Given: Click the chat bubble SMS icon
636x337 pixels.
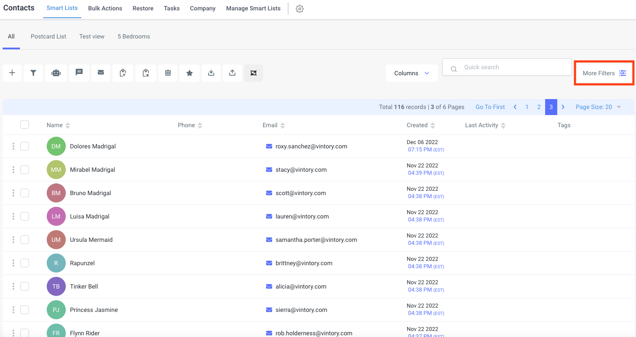Looking at the screenshot, I should 79,73.
